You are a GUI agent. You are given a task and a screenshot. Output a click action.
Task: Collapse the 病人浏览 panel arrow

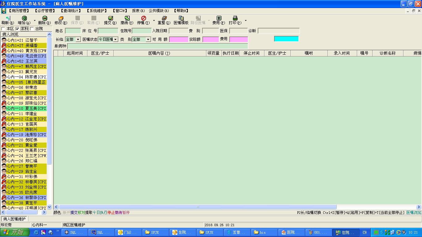pyautogui.click(x=49, y=34)
